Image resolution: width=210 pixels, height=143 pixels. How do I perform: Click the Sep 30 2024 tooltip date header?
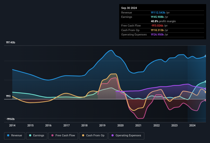coord(129,8)
